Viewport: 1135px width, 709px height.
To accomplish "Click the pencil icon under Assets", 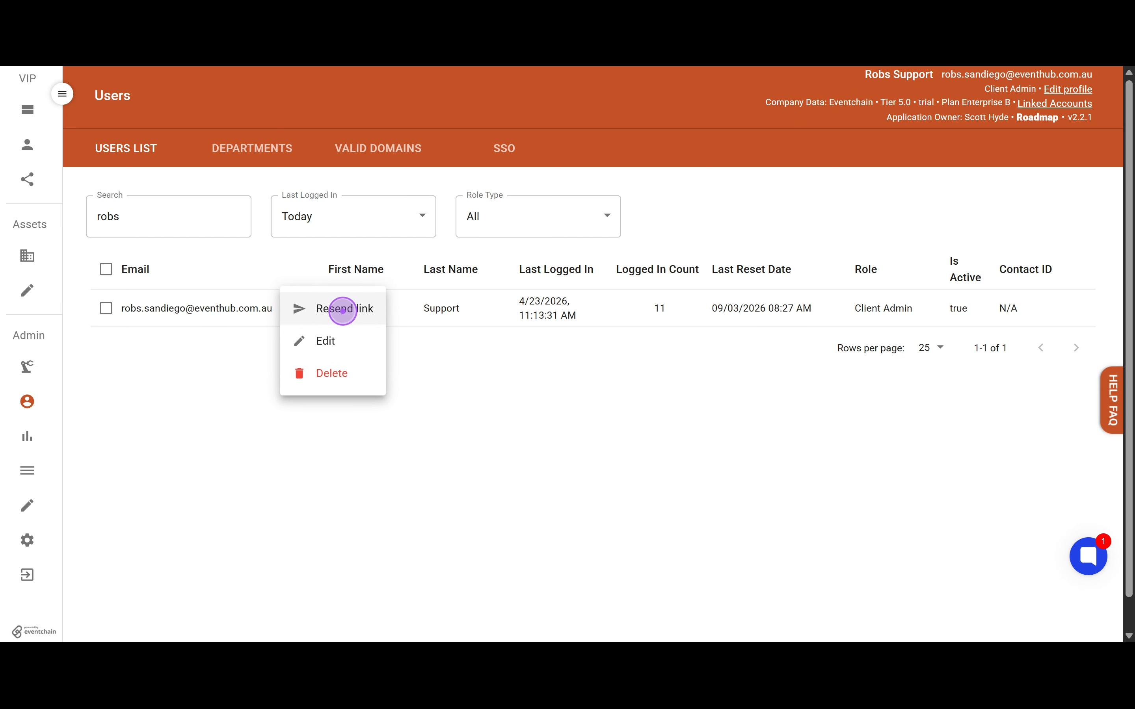I will pyautogui.click(x=27, y=290).
